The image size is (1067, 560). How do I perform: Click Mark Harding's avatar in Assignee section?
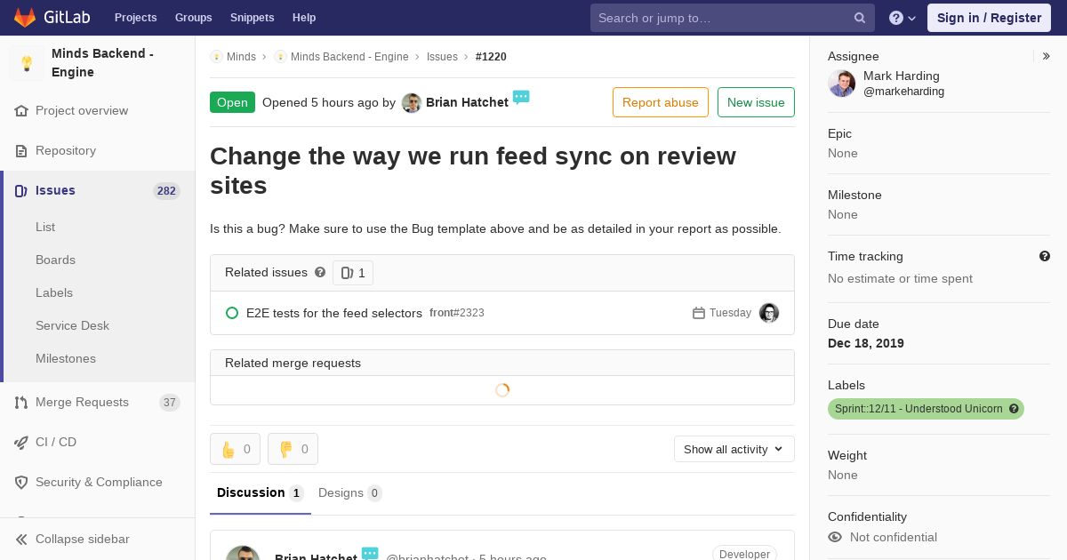click(x=841, y=84)
